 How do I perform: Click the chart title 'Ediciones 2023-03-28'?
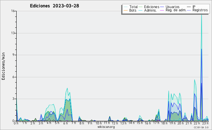point(54,6)
